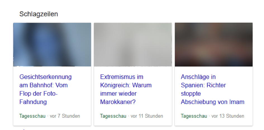Click the 'Schlagzeilen' section heading
The image size is (264, 130).
click(x=39, y=14)
